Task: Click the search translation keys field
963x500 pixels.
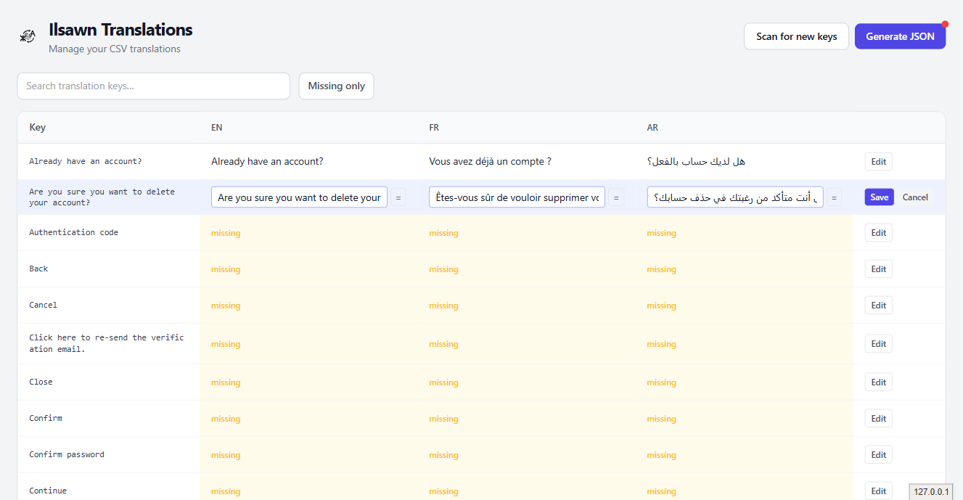Action: click(x=153, y=86)
